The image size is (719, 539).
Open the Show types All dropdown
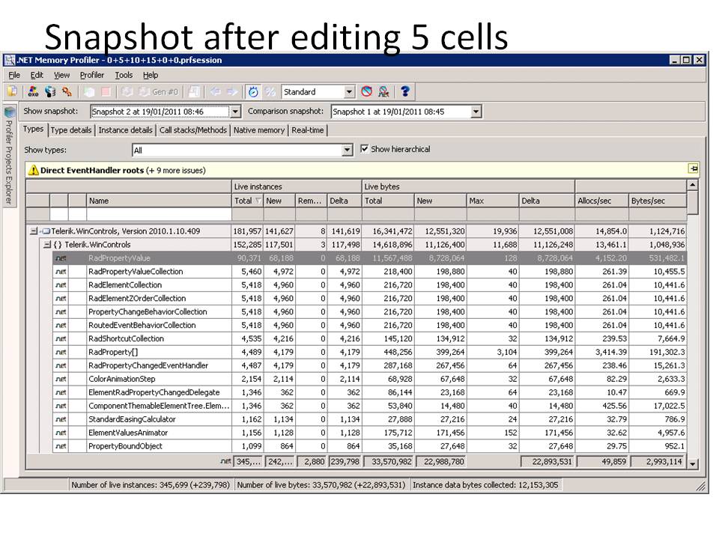coord(347,150)
